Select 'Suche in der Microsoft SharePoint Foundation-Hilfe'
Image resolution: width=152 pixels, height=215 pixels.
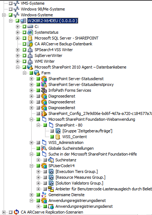pos(93,154)
